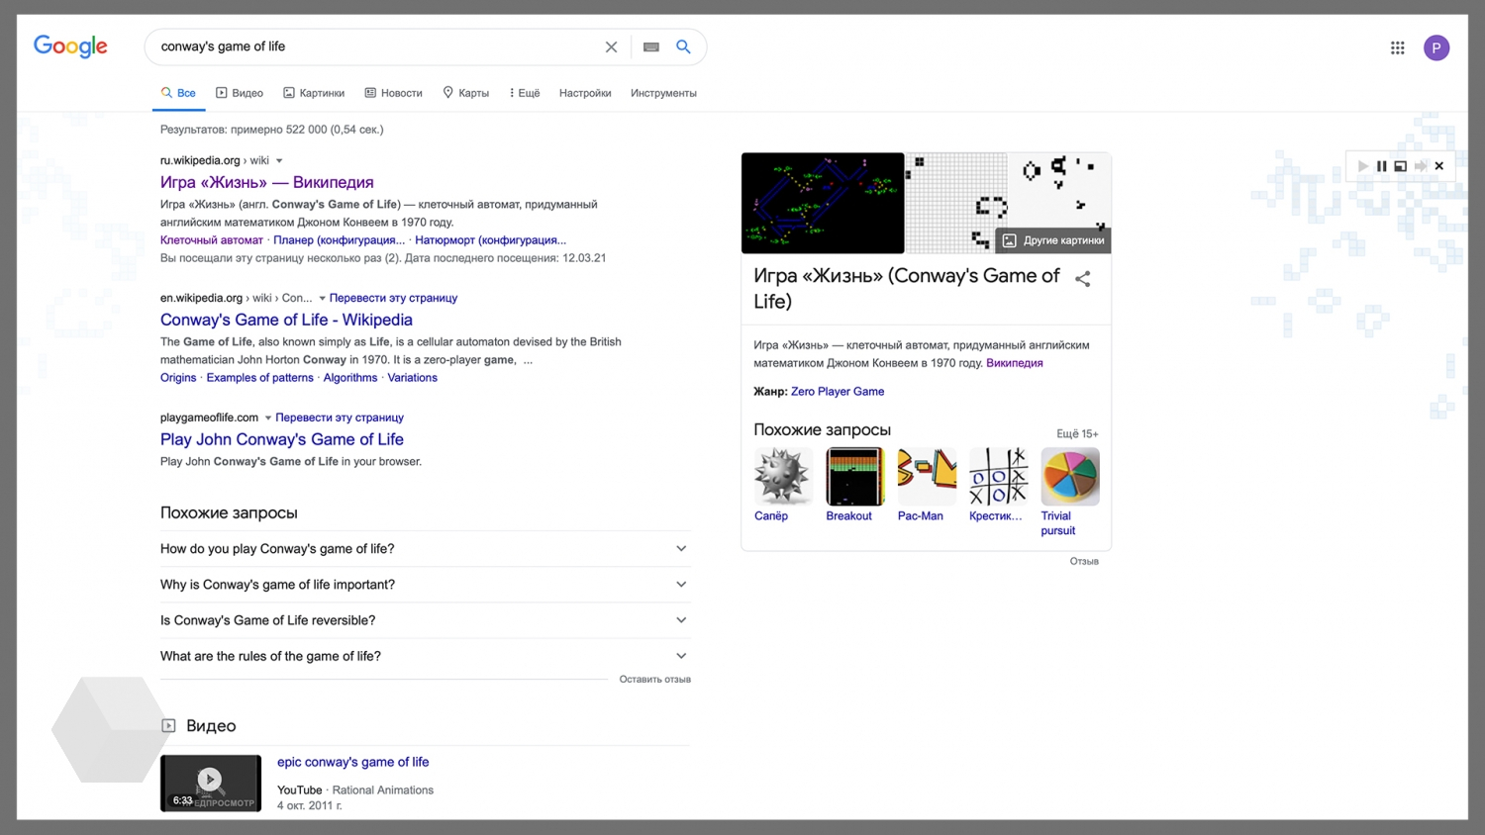
Task: Open the playgameoflife.com result dropdown arrow
Action: point(267,418)
